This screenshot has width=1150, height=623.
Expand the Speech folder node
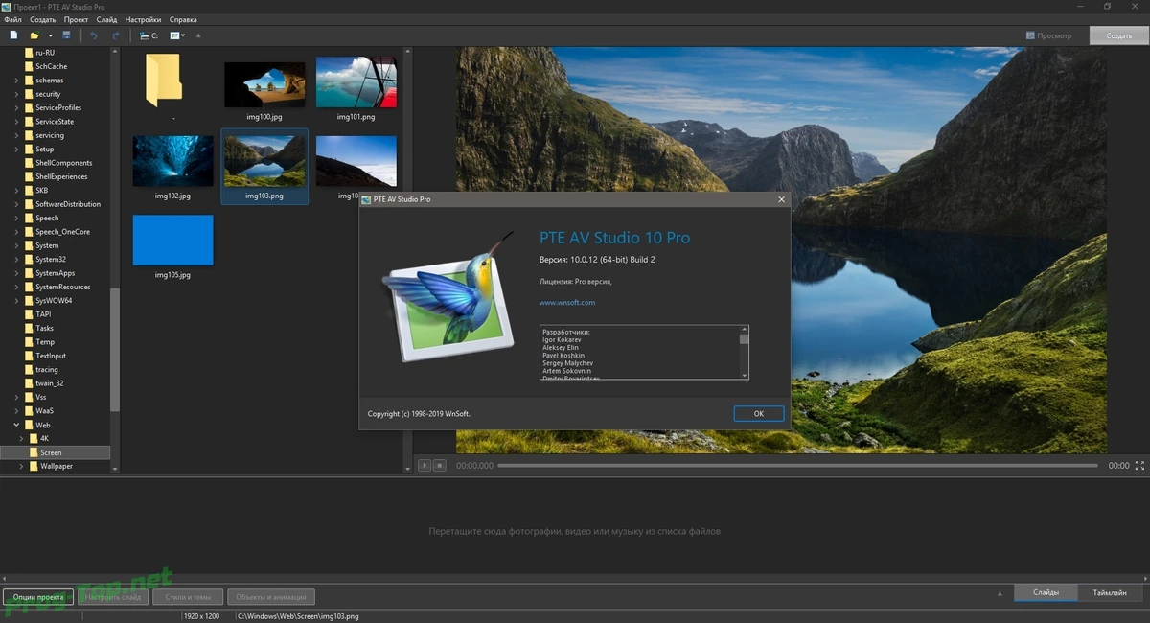point(16,218)
